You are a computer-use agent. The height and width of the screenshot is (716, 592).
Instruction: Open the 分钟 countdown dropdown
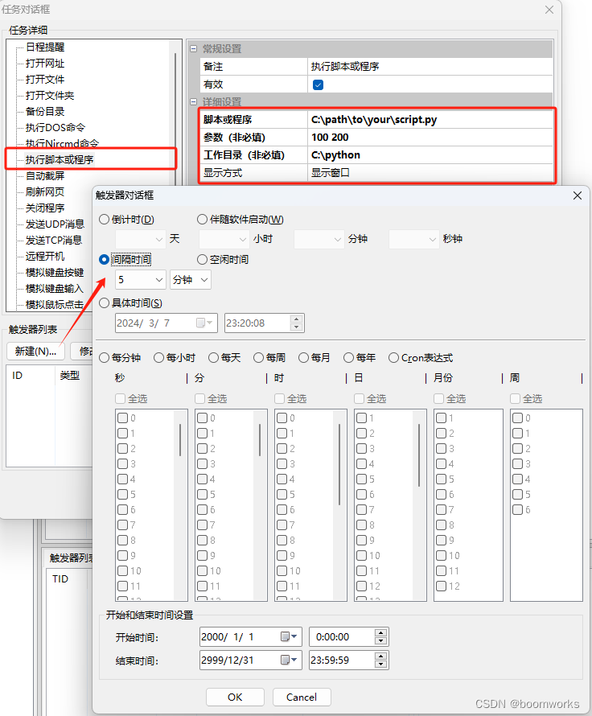(x=319, y=239)
